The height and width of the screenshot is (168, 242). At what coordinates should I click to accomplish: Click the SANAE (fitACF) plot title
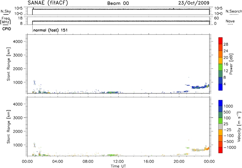pyautogui.click(x=48, y=3)
